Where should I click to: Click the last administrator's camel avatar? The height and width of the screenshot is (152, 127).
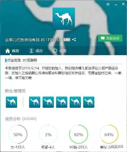(89, 102)
